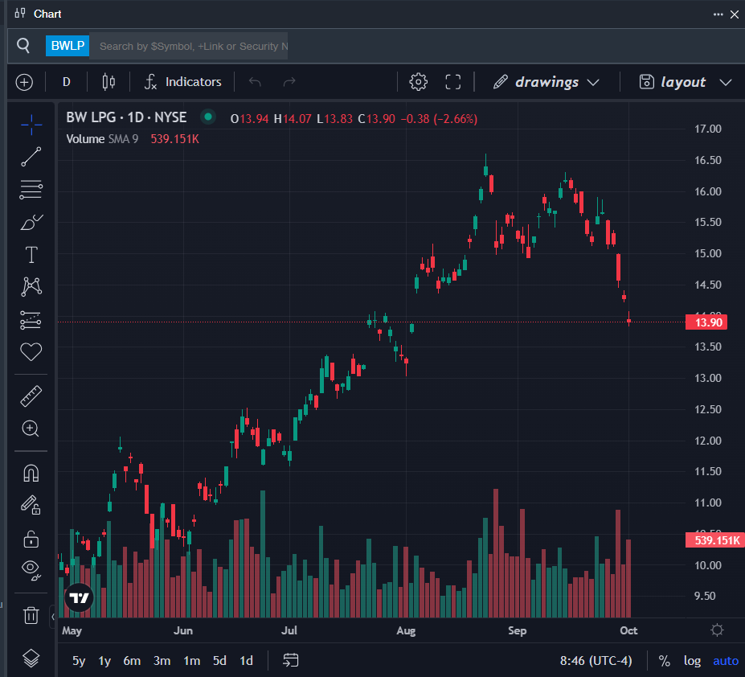
Task: Expand the drawings dropdown
Action: point(546,82)
